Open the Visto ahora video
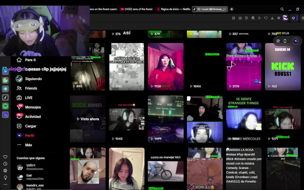Image resolution: width=304 pixels, height=190 pixels. click(x=88, y=119)
